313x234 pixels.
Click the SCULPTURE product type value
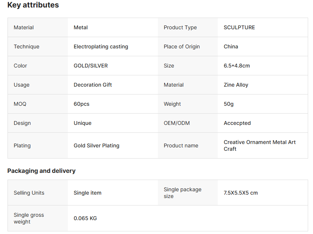tap(239, 27)
